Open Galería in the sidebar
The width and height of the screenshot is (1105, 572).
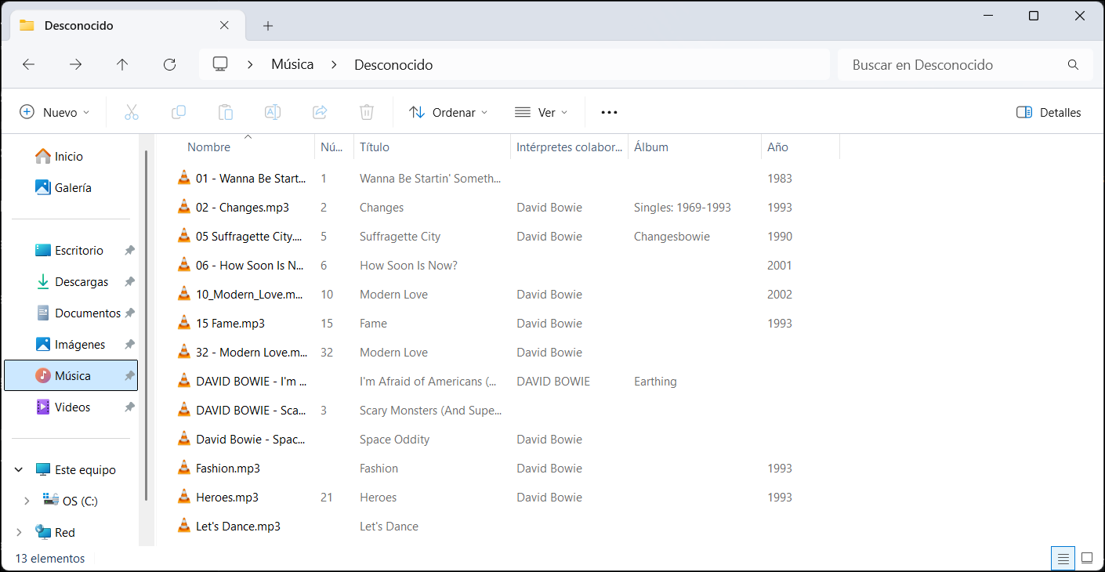pos(71,187)
